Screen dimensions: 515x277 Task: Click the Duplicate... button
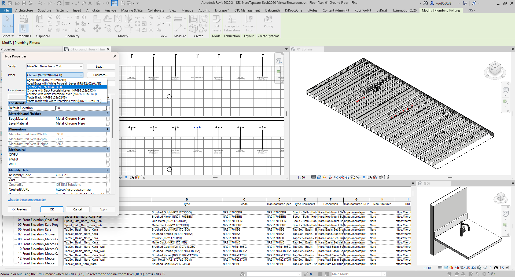tap(101, 75)
